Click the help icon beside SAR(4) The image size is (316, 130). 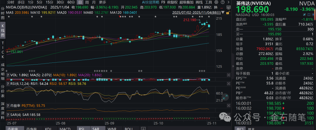click(8, 115)
